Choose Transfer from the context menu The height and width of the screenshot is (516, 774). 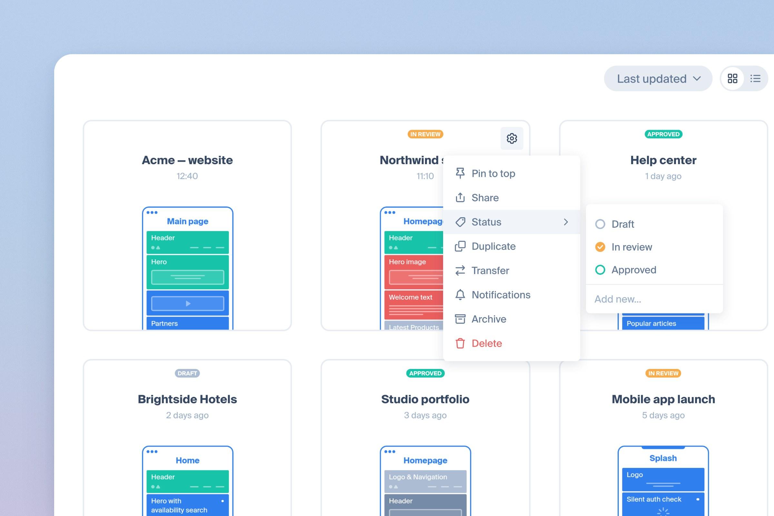tap(512, 271)
